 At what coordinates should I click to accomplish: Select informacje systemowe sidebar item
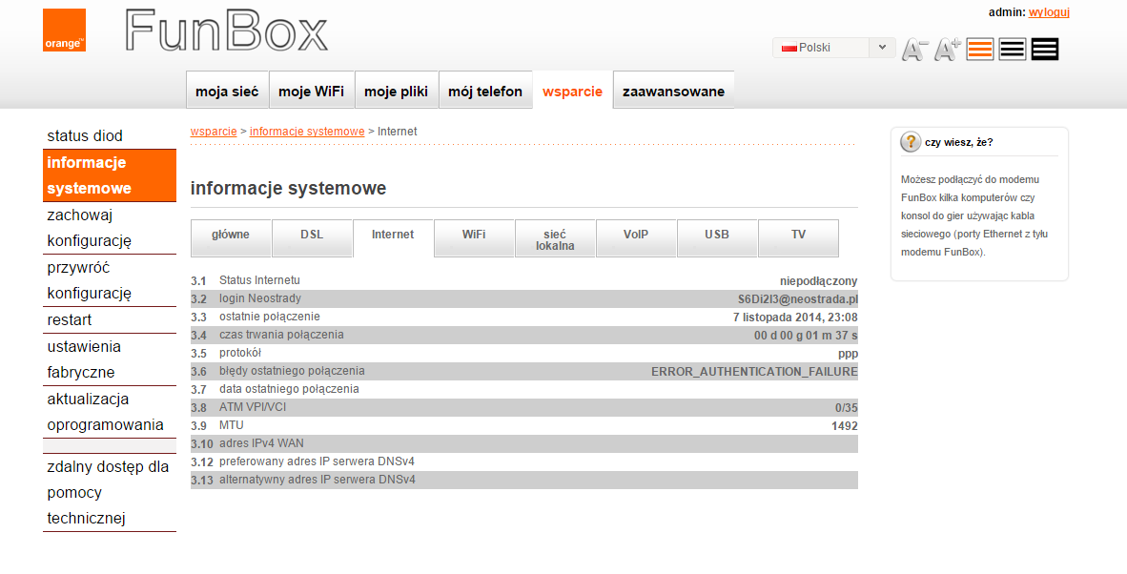[x=110, y=175]
